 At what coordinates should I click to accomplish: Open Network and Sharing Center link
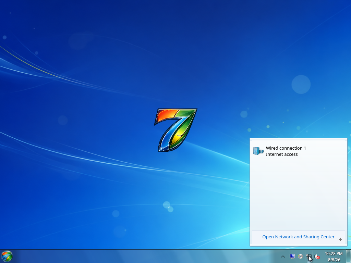tap(298, 237)
